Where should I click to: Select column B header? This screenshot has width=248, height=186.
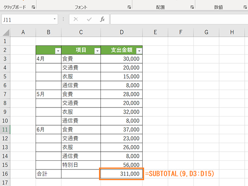(48, 32)
